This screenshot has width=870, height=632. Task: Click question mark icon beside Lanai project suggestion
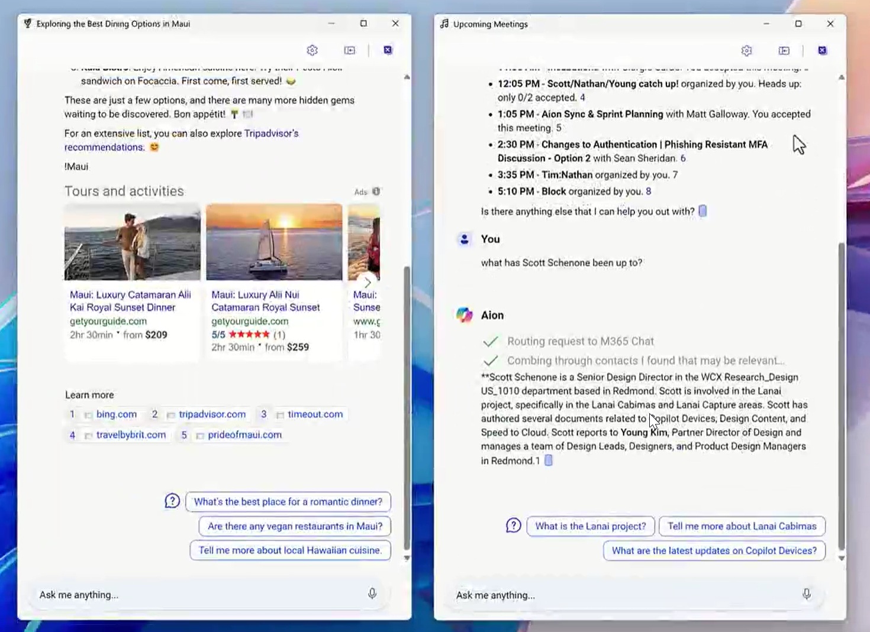(x=514, y=526)
